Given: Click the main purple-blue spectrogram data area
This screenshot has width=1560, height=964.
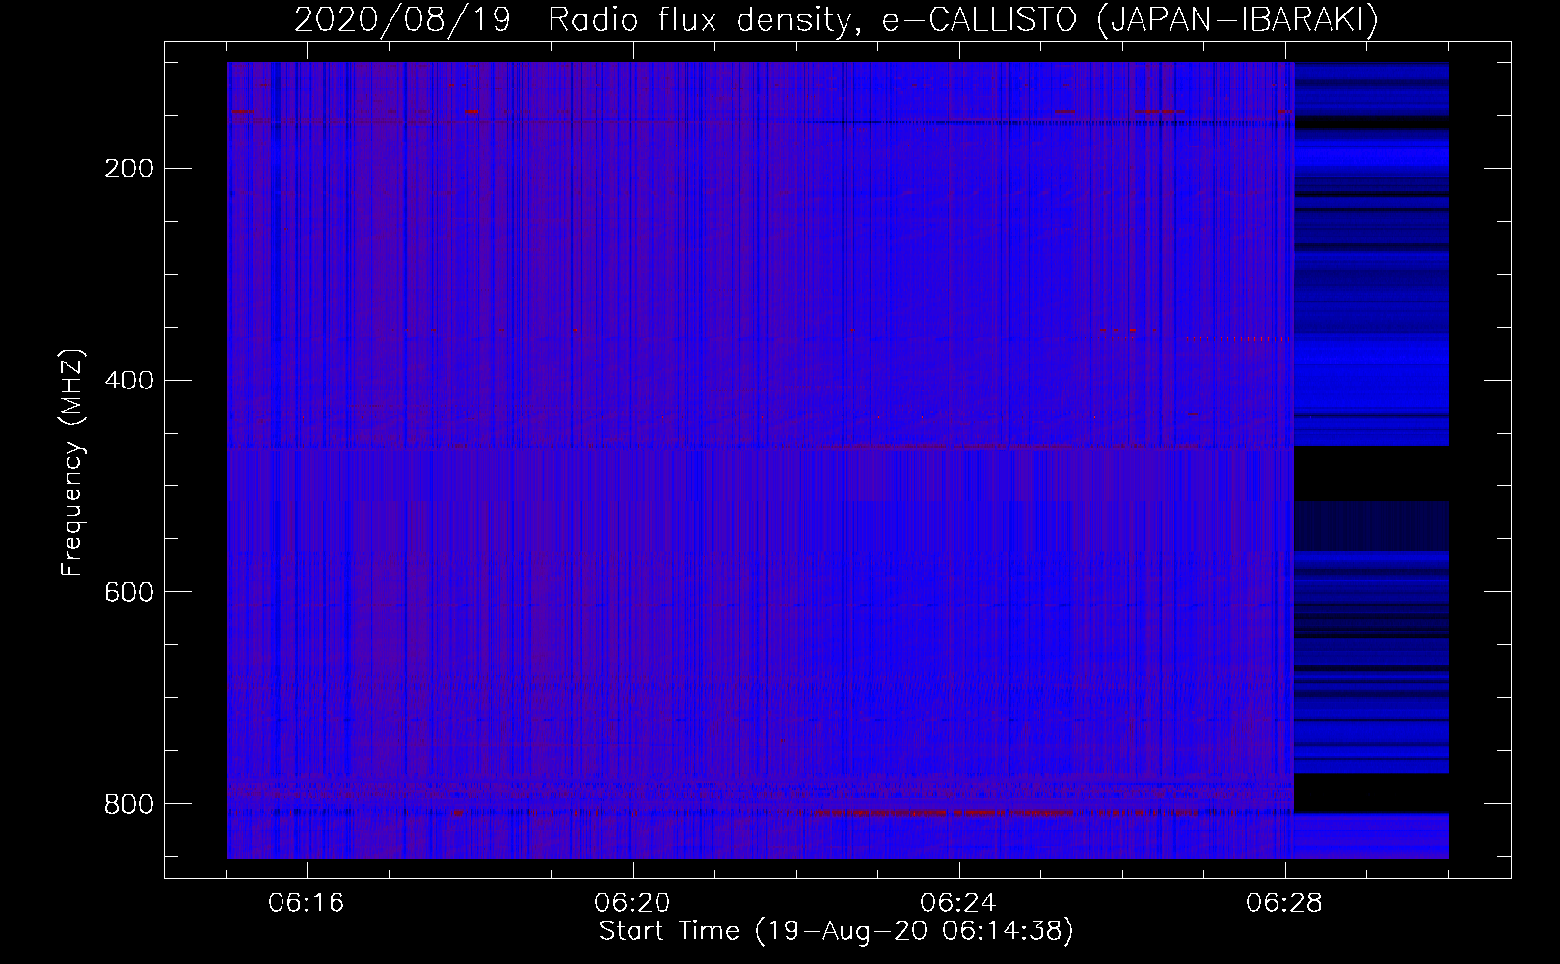Looking at the screenshot, I should pyautogui.click(x=760, y=460).
